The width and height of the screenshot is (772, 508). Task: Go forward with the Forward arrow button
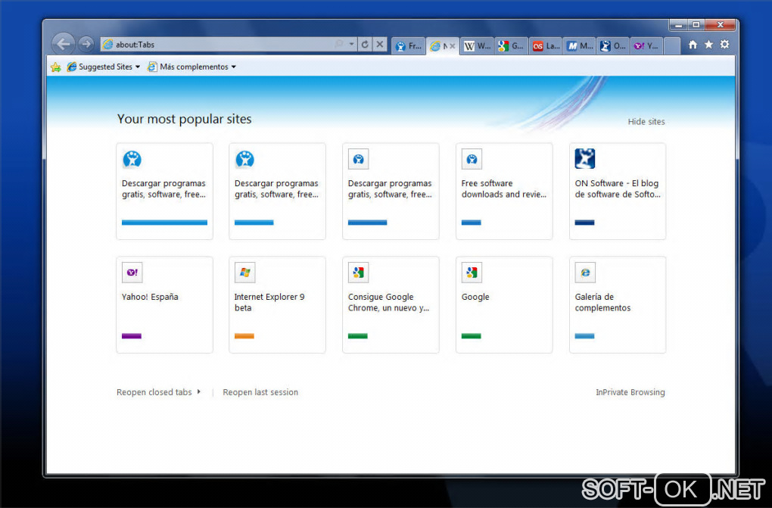[86, 45]
